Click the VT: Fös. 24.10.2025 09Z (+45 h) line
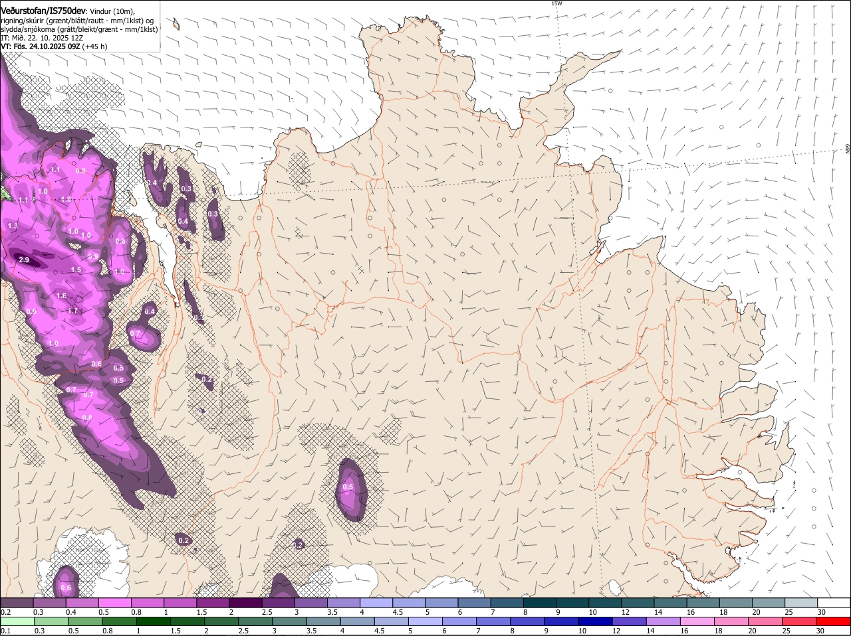 click(54, 46)
